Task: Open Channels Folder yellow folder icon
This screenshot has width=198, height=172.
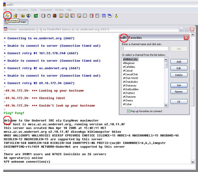Action: click(x=23, y=16)
